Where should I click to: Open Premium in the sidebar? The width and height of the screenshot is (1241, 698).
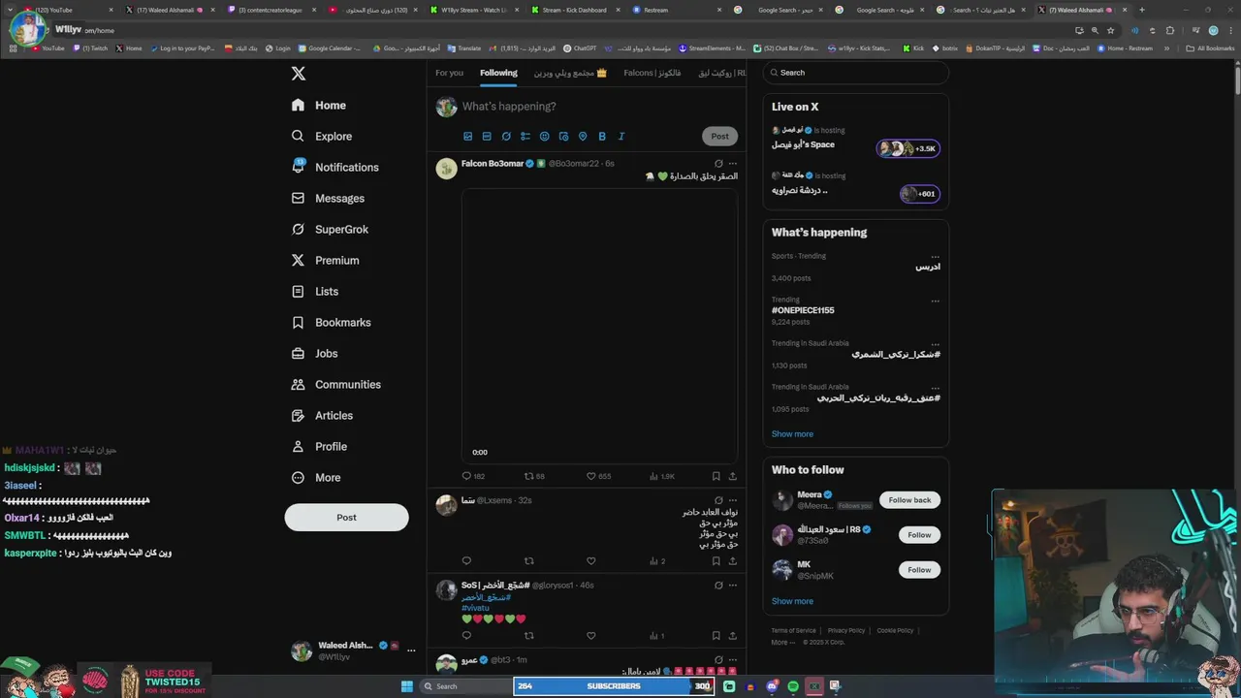coord(325,261)
